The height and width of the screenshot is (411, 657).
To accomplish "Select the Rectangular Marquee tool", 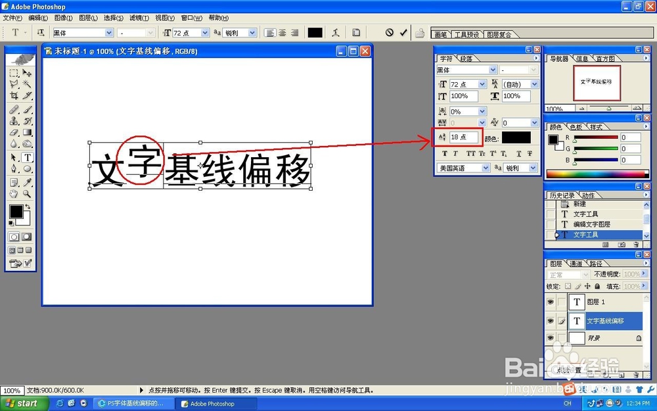I will pyautogui.click(x=14, y=73).
